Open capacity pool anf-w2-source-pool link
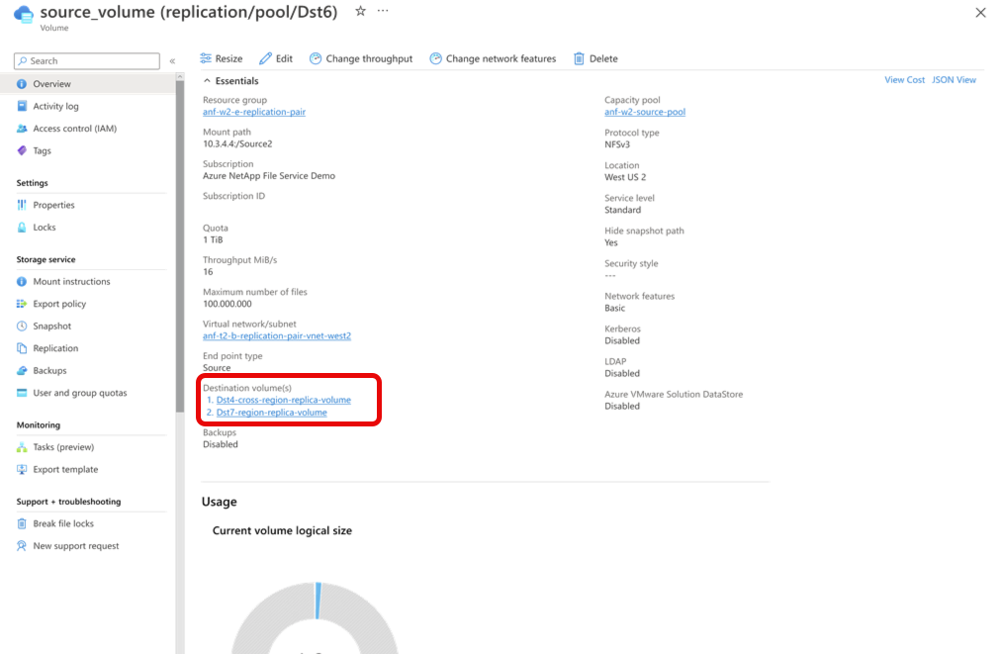This screenshot has height=654, width=1001. click(x=645, y=112)
